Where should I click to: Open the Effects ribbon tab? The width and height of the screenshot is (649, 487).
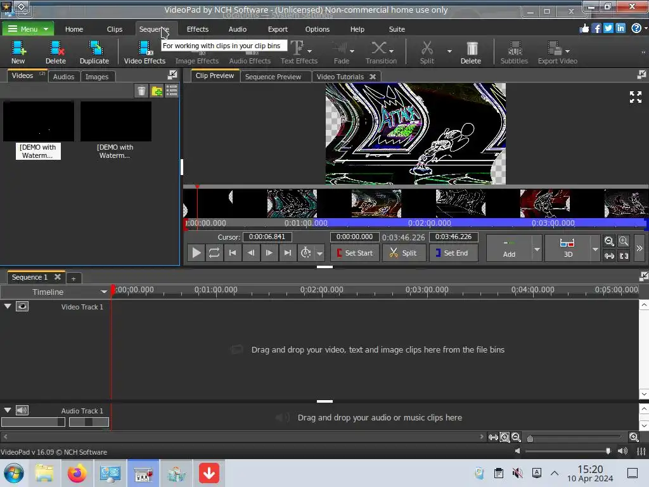(x=198, y=29)
